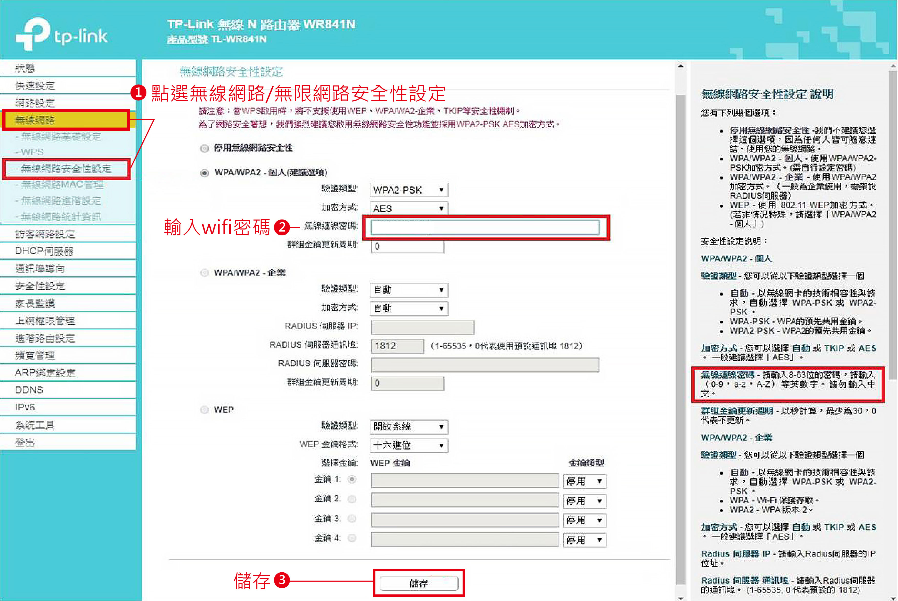The height and width of the screenshot is (601, 898).
Task: Open the 訪客網路設定 menu item
Action: [x=68, y=234]
